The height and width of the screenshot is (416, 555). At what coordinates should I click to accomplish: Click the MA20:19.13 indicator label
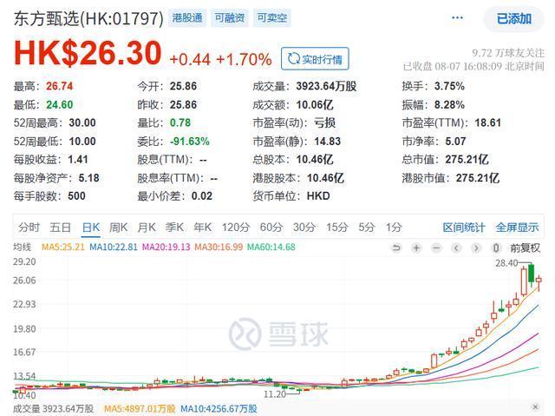[166, 247]
